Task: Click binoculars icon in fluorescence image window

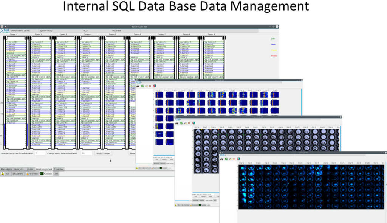Action: [223, 159]
